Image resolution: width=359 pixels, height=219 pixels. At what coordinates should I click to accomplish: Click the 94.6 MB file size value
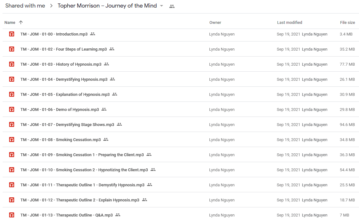347,124
